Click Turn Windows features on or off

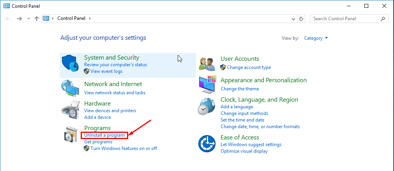[124, 148]
